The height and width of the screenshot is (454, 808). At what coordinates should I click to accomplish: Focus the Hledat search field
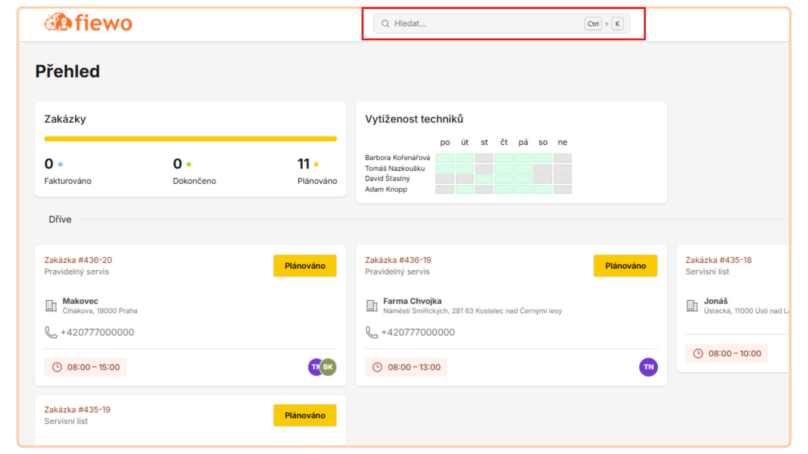pyautogui.click(x=484, y=24)
